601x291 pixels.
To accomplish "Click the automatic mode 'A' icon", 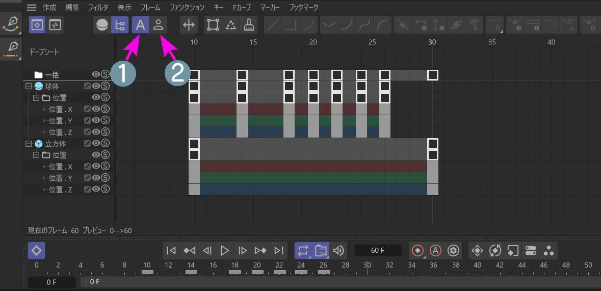I will pyautogui.click(x=140, y=24).
